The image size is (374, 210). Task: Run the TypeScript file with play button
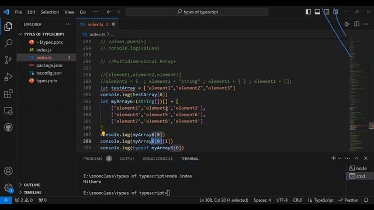pyautogui.click(x=347, y=24)
